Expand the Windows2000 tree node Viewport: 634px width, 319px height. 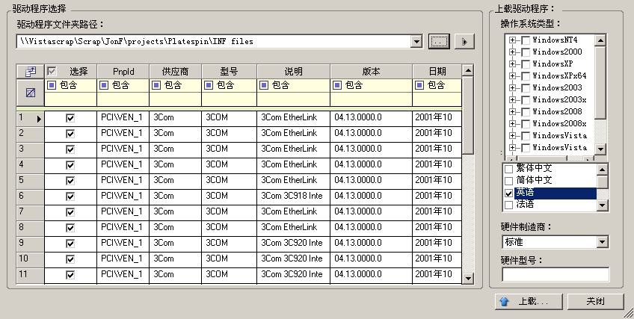tap(513, 52)
